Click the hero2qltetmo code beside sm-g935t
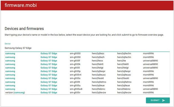 click(x=99, y=82)
